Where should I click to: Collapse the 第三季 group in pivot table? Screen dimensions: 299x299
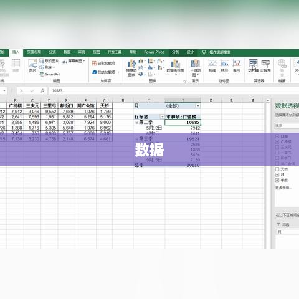click(136, 139)
